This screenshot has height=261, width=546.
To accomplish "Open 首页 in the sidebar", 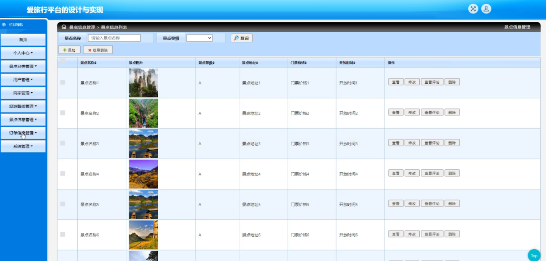I will click(x=23, y=40).
